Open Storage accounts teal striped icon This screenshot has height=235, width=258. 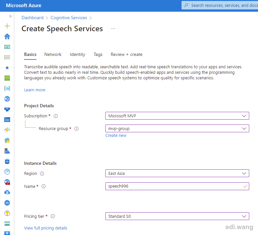pyautogui.click(x=7, y=224)
